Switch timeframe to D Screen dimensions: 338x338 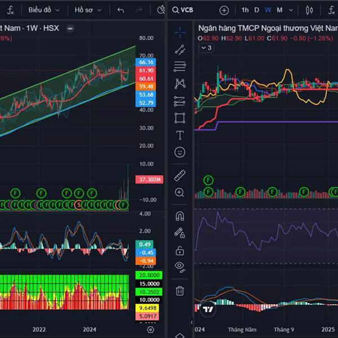[x=256, y=10]
